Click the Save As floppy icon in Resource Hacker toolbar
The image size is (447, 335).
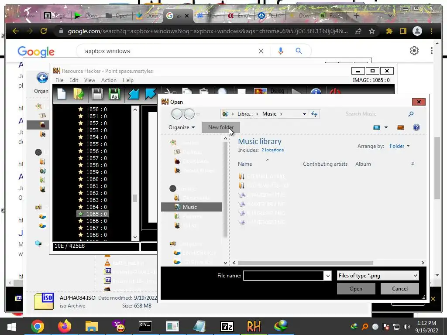(114, 94)
